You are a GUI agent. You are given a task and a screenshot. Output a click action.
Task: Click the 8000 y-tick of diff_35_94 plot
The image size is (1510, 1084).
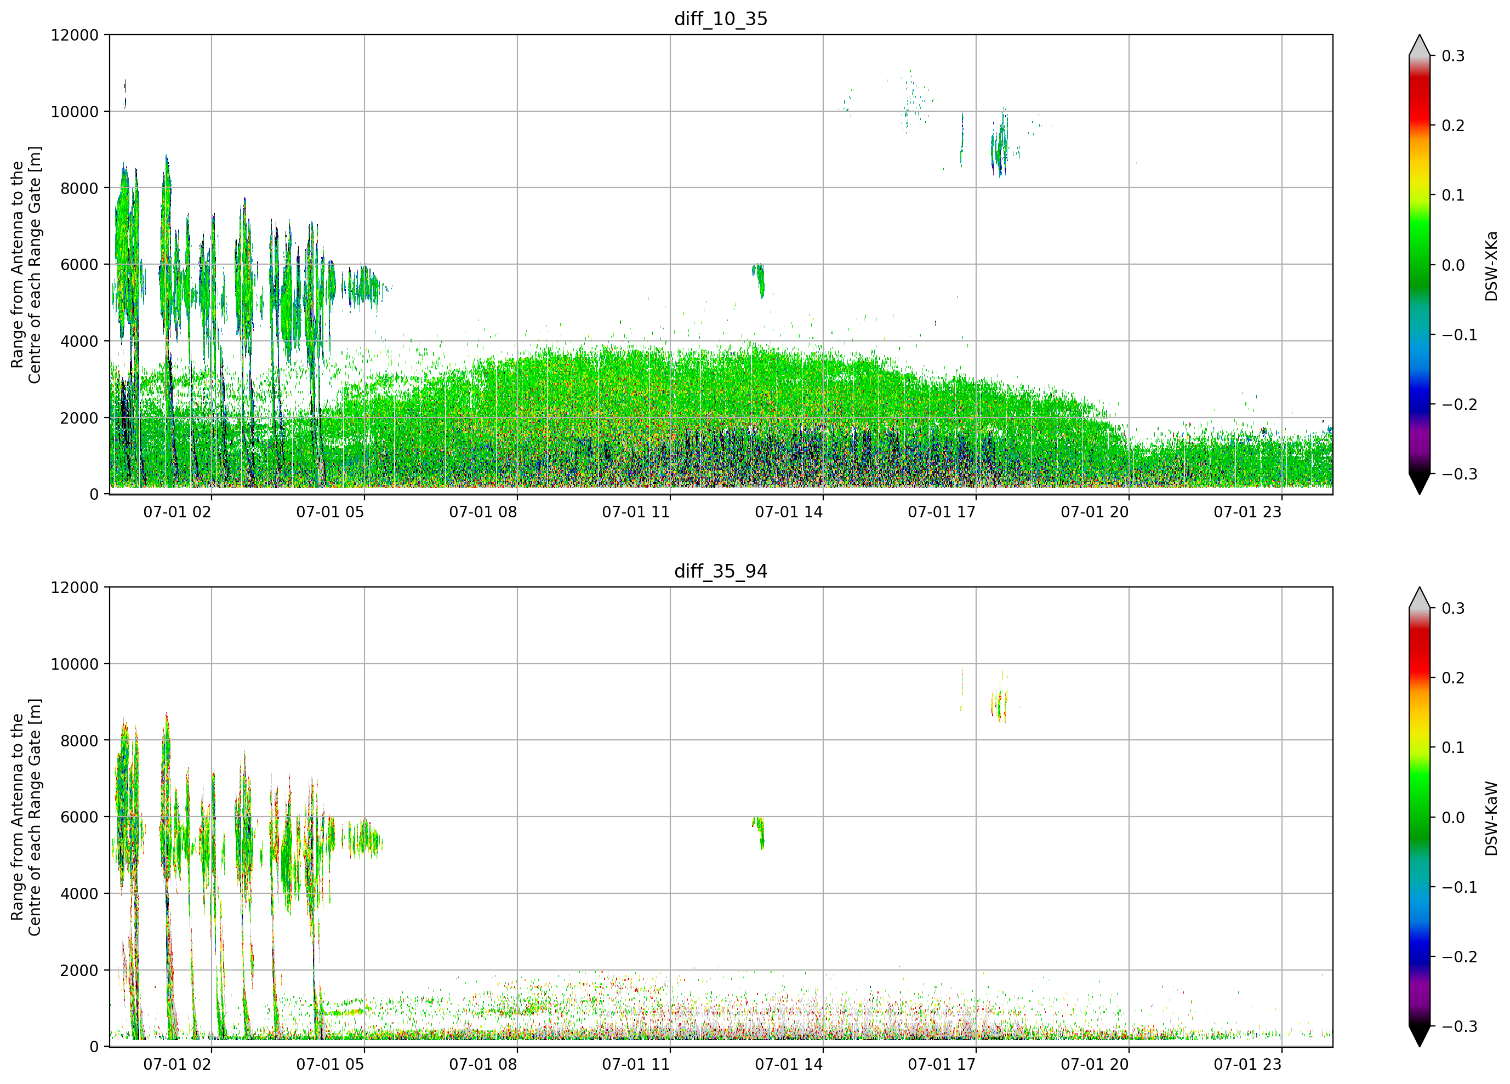click(79, 740)
